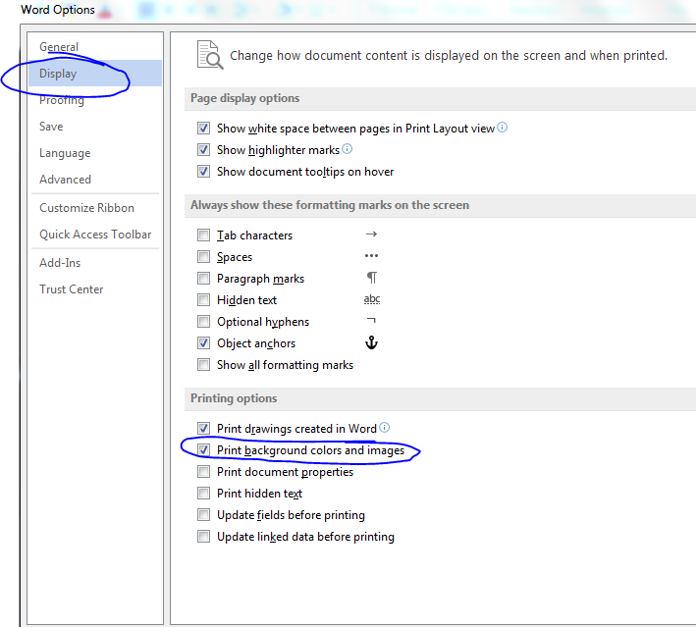Viewport: 696px width, 627px height.
Task: Open the General options category
Action: (59, 47)
